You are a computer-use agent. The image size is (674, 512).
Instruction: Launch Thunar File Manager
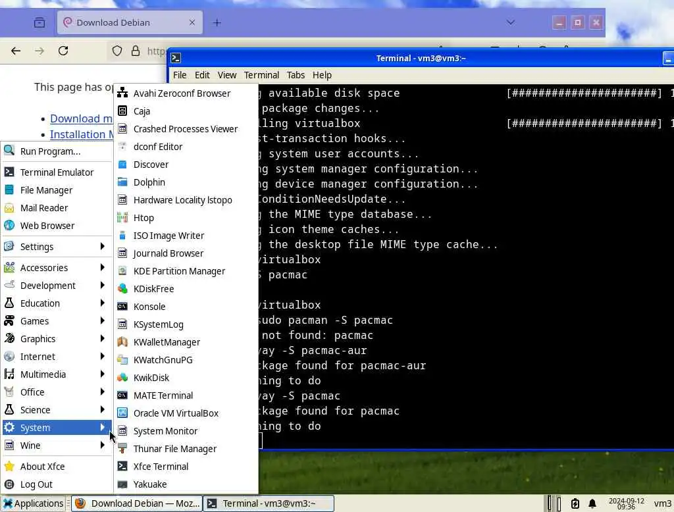[x=186, y=449]
